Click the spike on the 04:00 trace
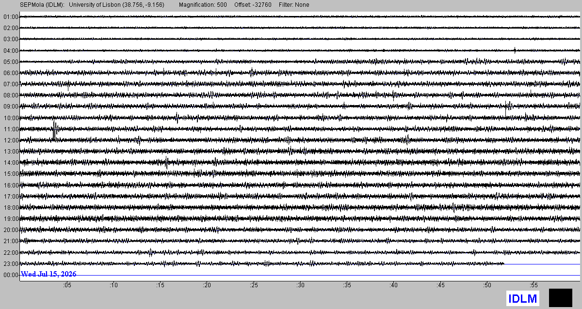The width and height of the screenshot is (582, 309). pyautogui.click(x=515, y=50)
